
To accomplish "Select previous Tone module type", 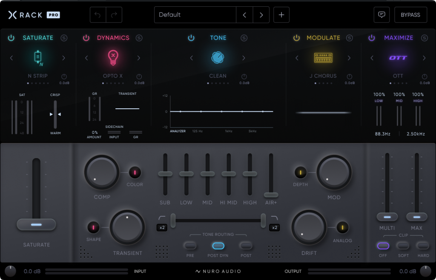I will click(191, 58).
